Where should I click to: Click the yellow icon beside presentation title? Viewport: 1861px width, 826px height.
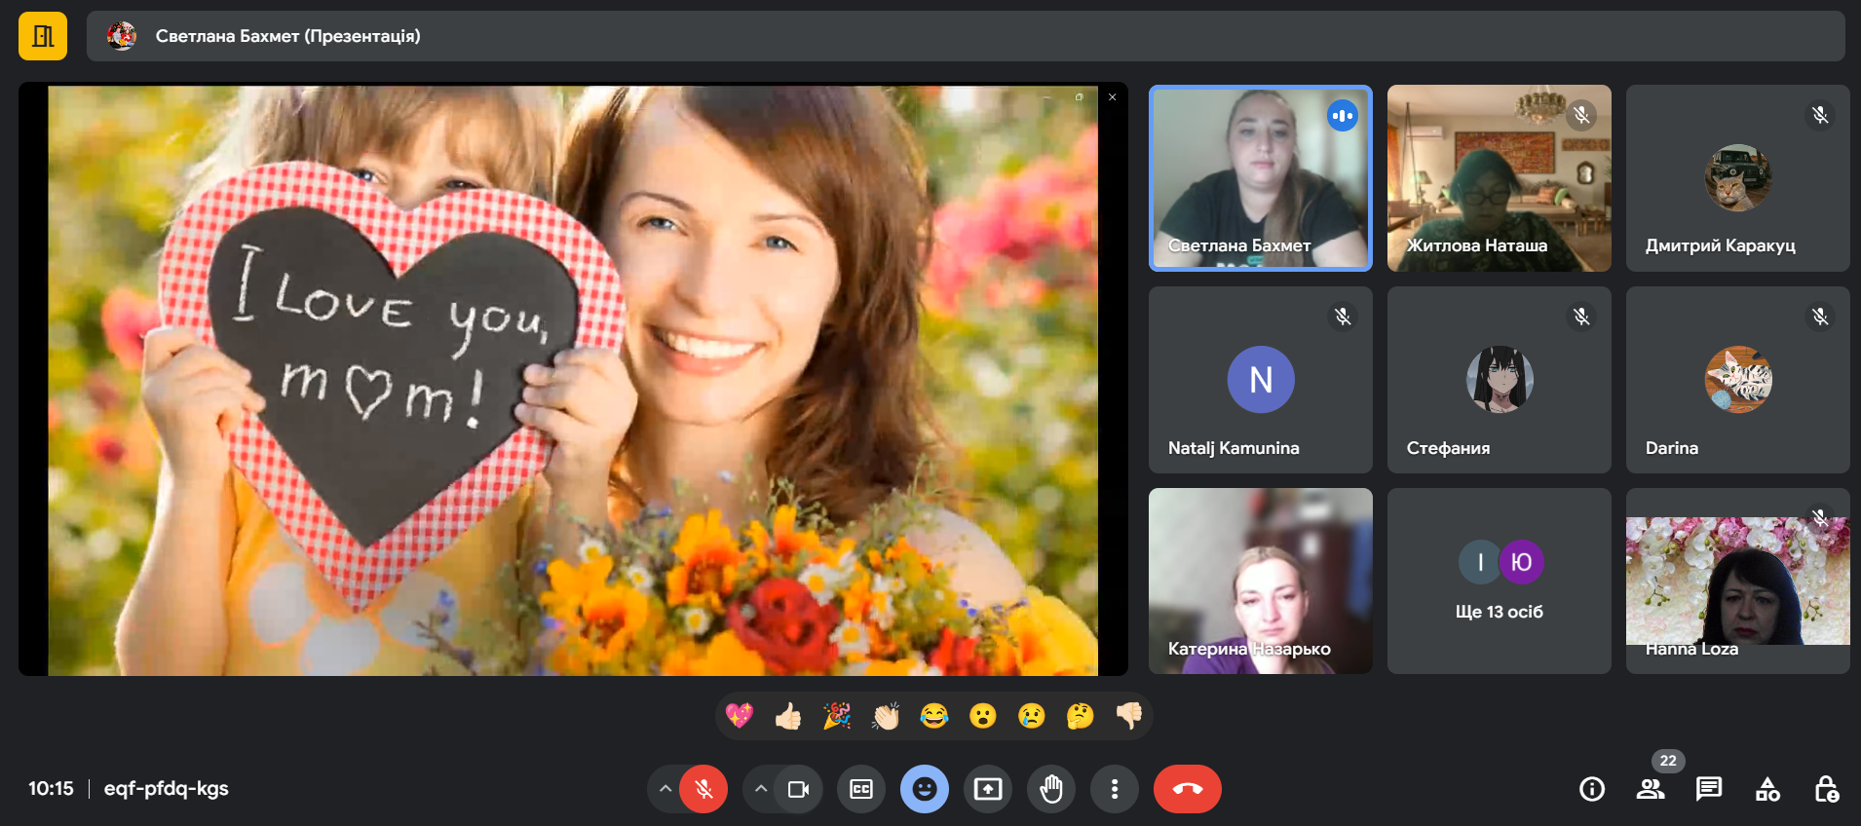pos(43,36)
